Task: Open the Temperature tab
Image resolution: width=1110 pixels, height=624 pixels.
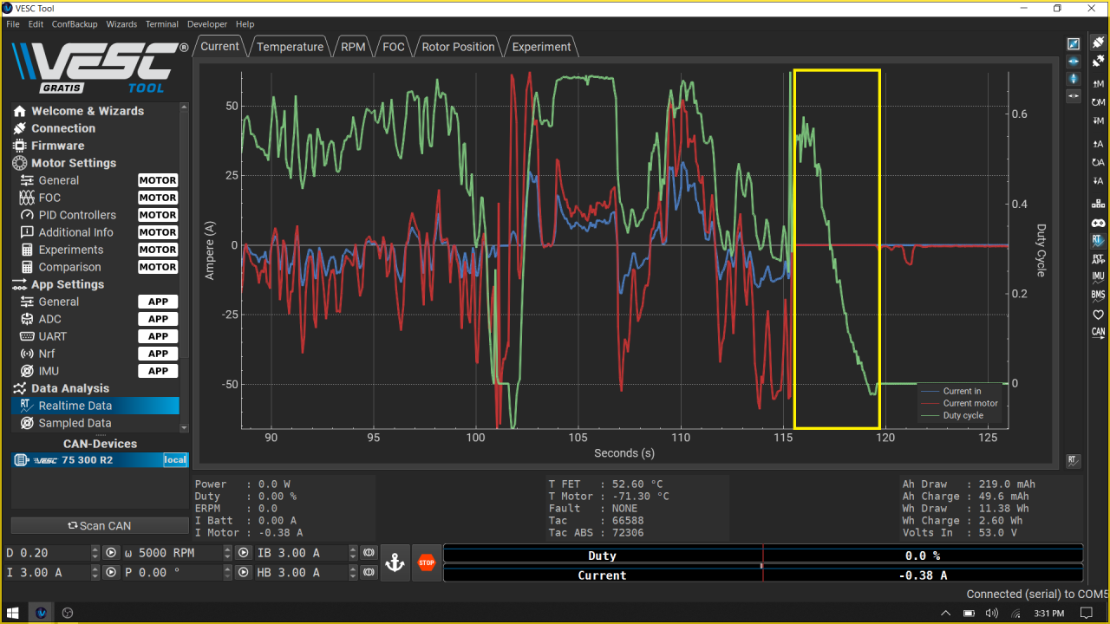Action: click(x=290, y=47)
